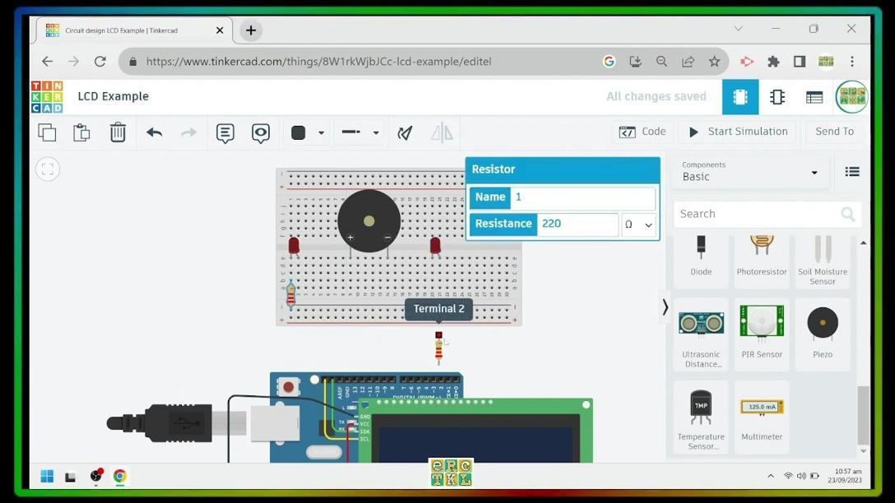
Task: Open the Annotation notes tool
Action: (225, 132)
